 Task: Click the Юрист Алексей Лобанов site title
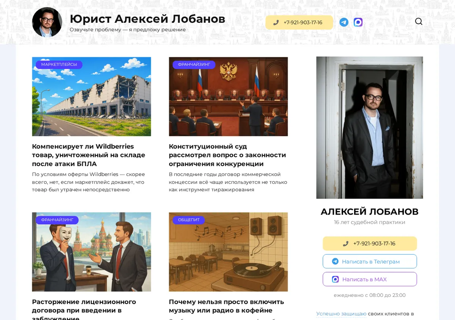tap(147, 19)
